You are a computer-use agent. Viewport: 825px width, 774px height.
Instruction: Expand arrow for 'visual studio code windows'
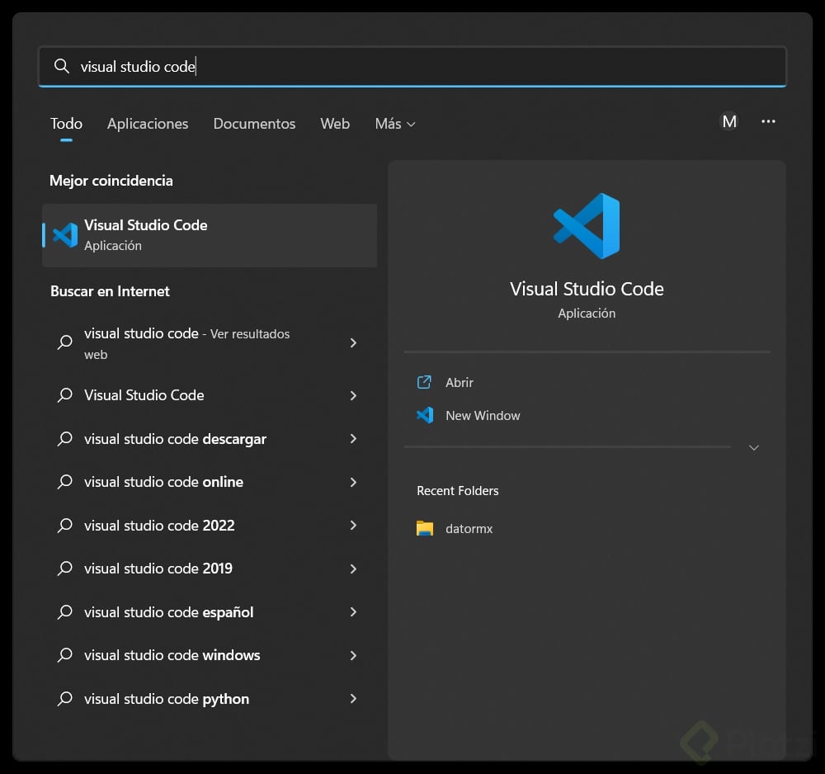pos(353,656)
